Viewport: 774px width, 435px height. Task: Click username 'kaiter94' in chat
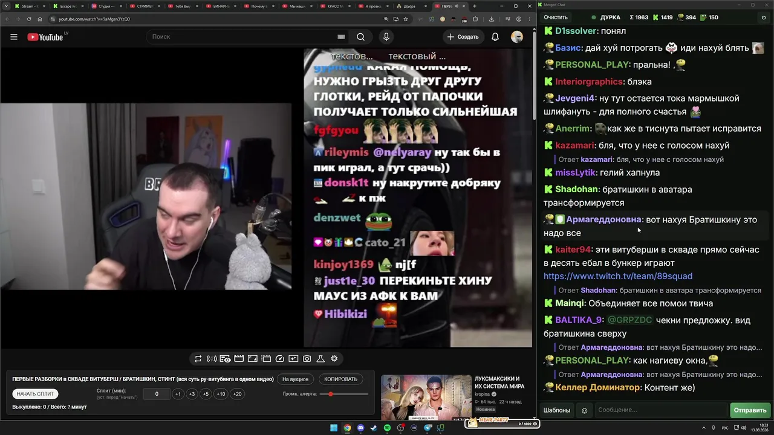[x=573, y=250]
